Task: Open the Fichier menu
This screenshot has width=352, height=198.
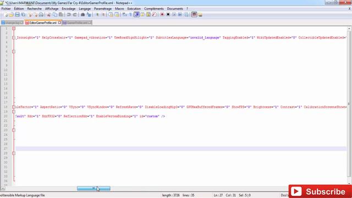Action: (6, 9)
